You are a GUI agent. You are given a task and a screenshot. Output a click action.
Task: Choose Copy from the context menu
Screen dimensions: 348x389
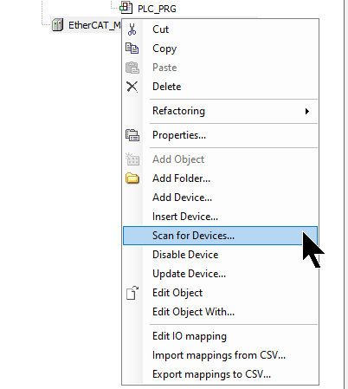tap(221, 49)
